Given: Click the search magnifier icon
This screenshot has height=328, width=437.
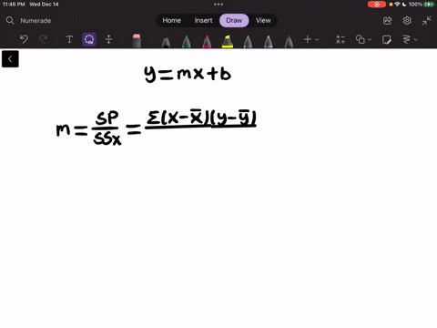Looking at the screenshot, I should point(10,20).
